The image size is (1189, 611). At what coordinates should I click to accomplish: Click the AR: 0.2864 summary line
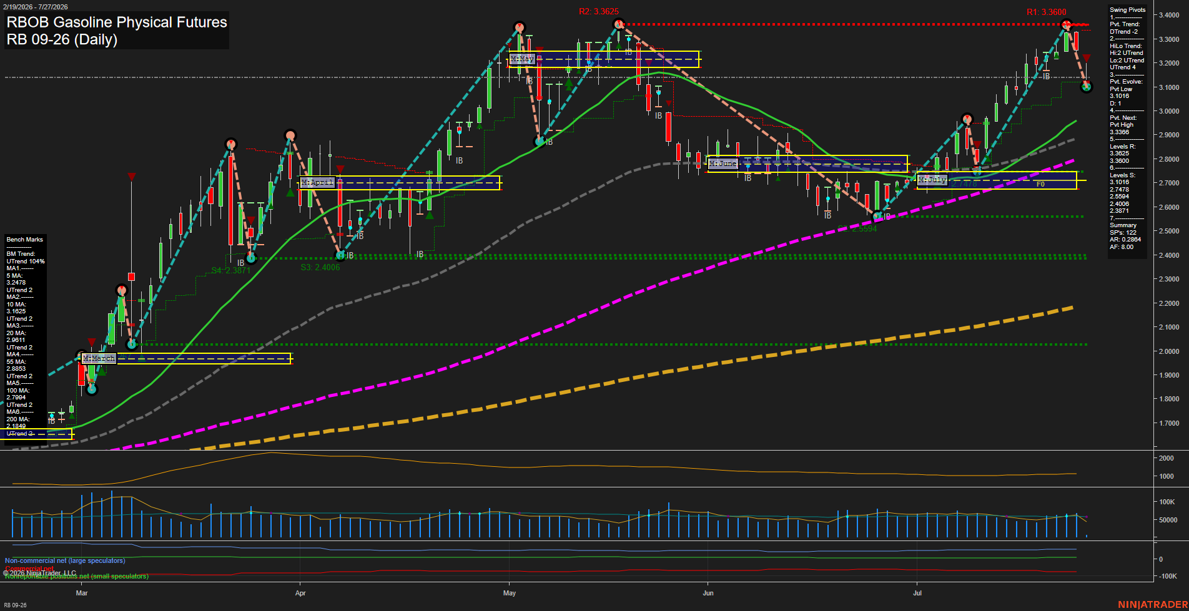click(x=1125, y=240)
